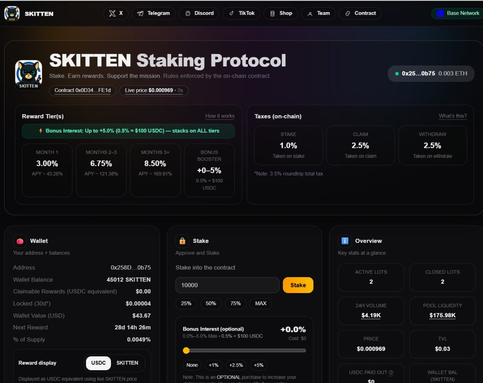Click the Locked (30d*) $0.00004 value

coord(138,304)
